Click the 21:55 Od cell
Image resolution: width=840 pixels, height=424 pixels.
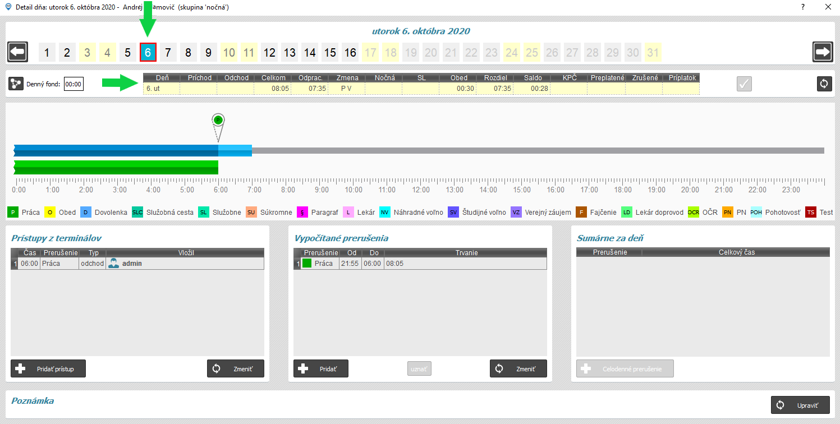(x=350, y=263)
